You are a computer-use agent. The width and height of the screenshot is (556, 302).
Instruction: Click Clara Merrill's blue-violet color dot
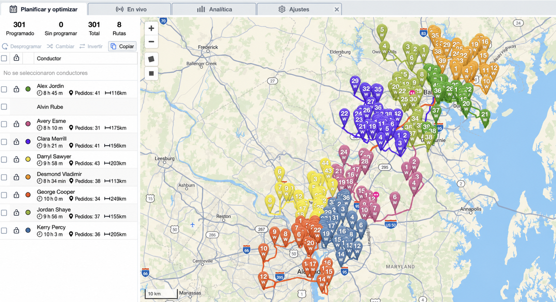[x=28, y=142]
